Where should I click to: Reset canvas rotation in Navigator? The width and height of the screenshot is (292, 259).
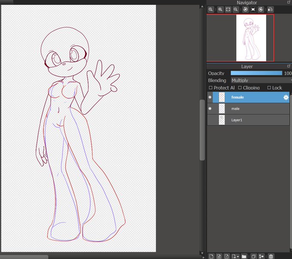(x=253, y=9)
